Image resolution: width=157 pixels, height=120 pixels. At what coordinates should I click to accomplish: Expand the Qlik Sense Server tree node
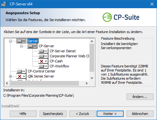tap(10, 76)
